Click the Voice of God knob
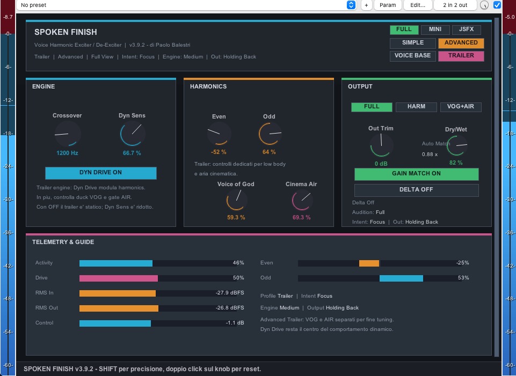The height and width of the screenshot is (376, 516). [236, 200]
